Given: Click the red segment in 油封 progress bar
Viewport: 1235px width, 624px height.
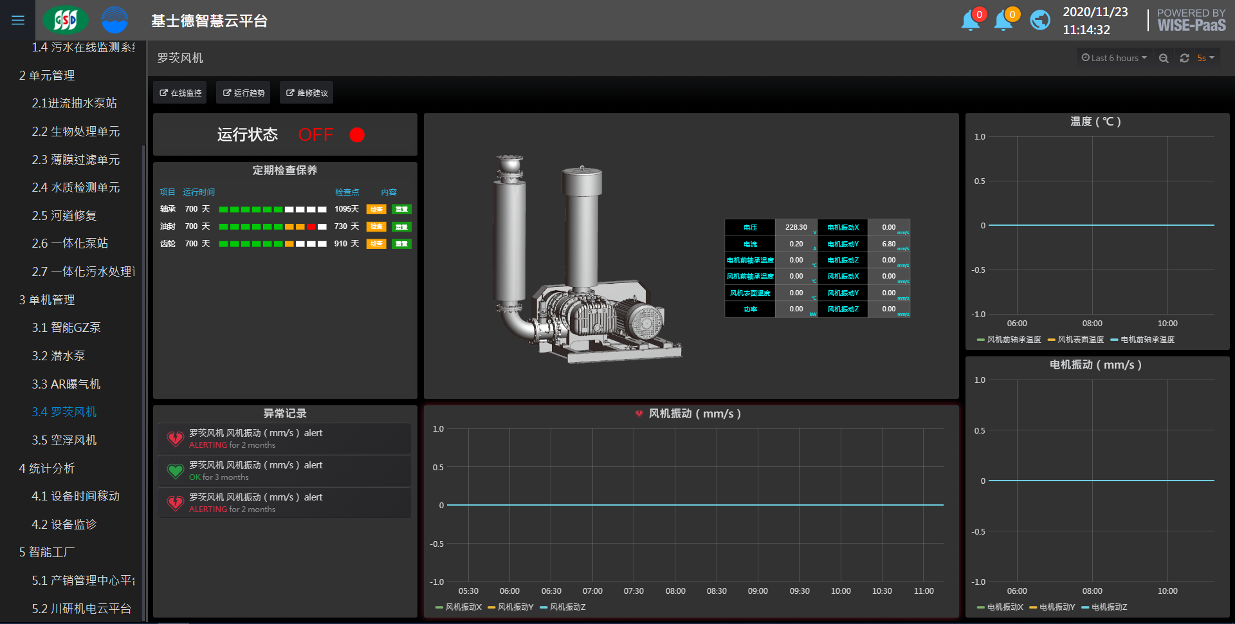Looking at the screenshot, I should tap(311, 226).
